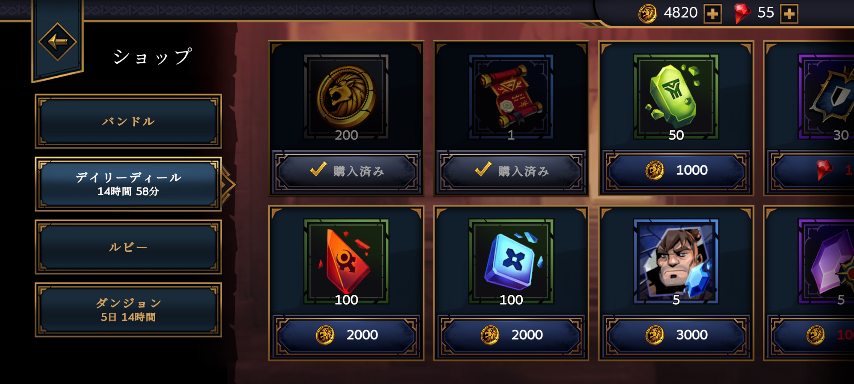The width and height of the screenshot is (854, 384).
Task: Buy red shards for 2000 gold
Action: tap(346, 335)
